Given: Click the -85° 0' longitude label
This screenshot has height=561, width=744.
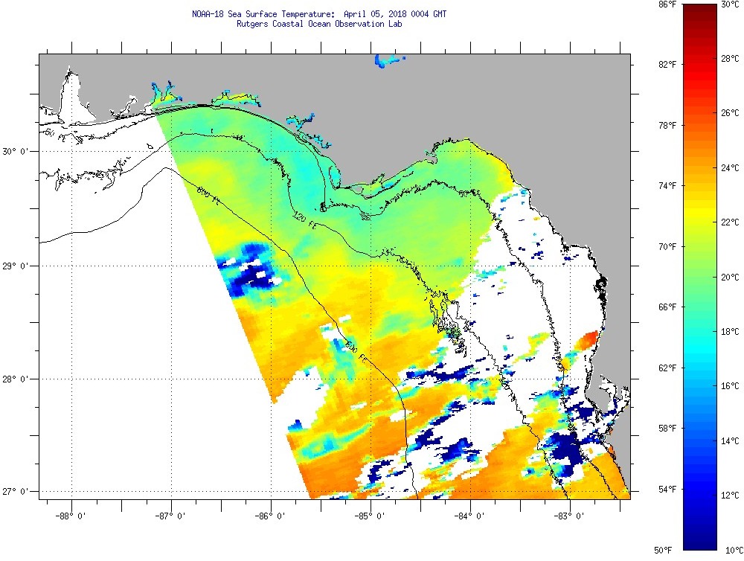Looking at the screenshot, I should (371, 514).
